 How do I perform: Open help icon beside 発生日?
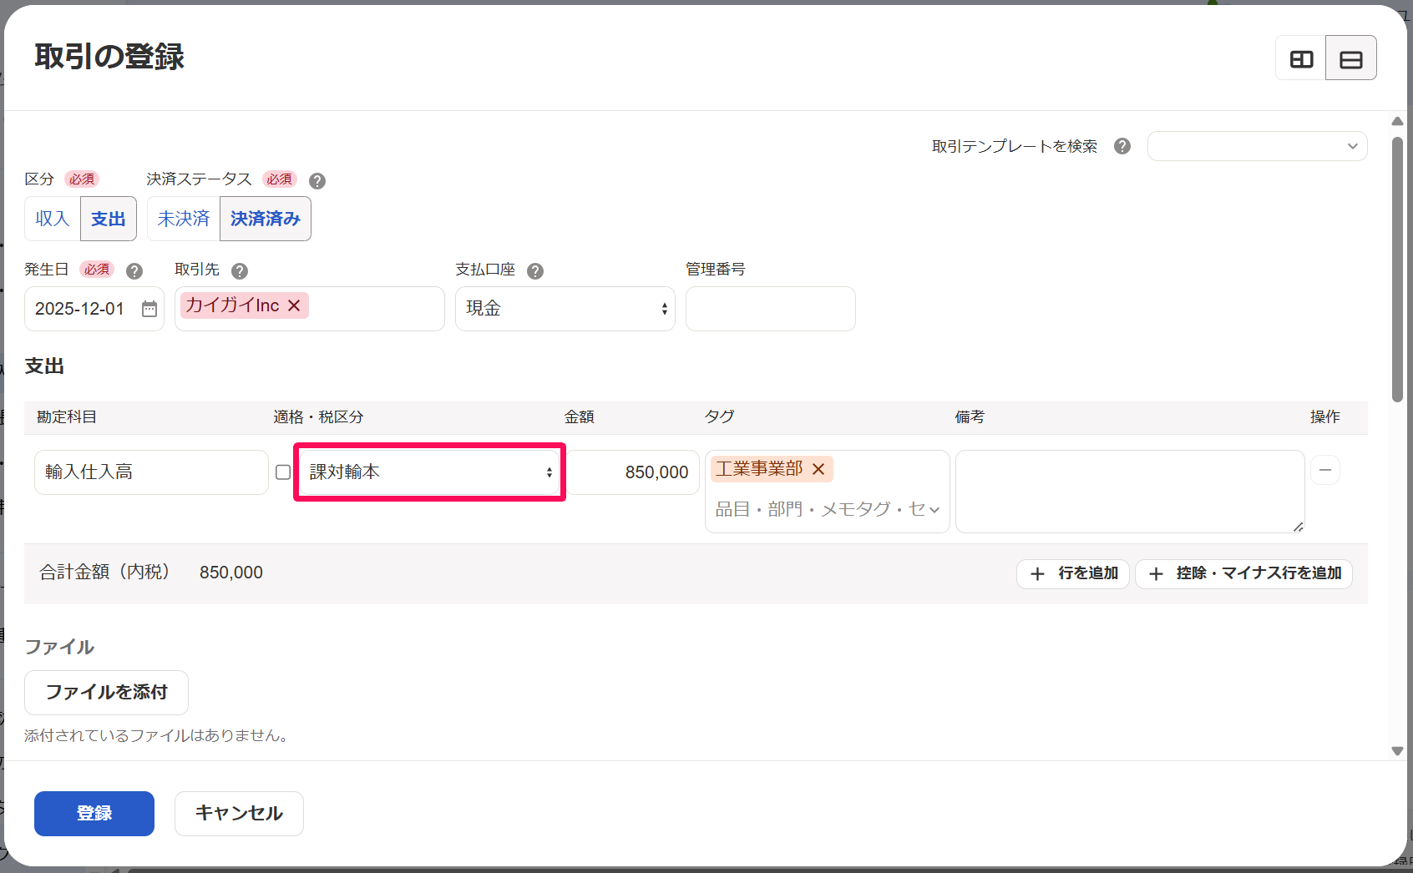point(134,271)
